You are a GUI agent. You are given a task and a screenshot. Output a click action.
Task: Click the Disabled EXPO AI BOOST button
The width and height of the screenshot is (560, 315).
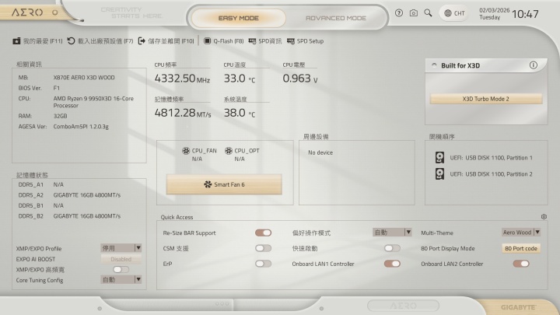pyautogui.click(x=121, y=259)
